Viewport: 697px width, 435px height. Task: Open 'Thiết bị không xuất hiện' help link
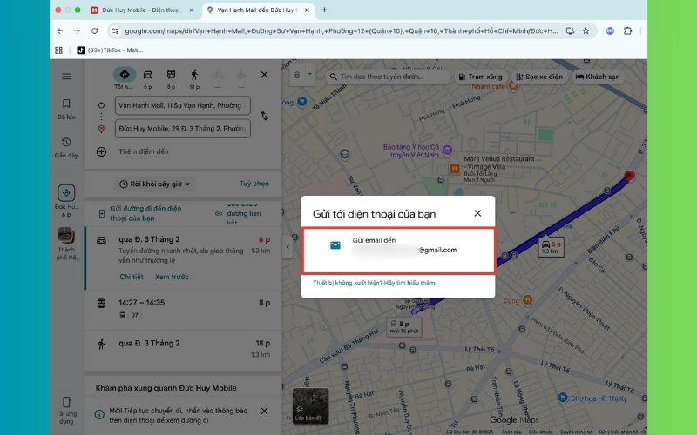click(375, 284)
